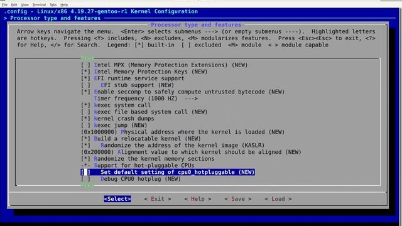The width and height of the screenshot is (402, 226).
Task: Toggle EFI stub support checkbox
Action: tap(85, 85)
